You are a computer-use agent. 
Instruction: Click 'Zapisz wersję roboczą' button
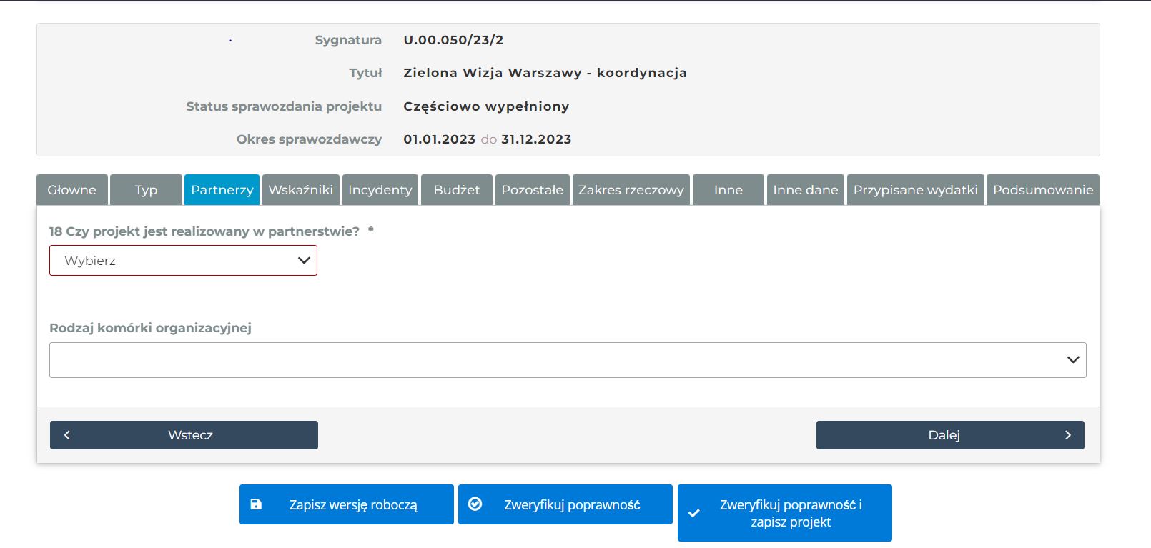pos(353,504)
